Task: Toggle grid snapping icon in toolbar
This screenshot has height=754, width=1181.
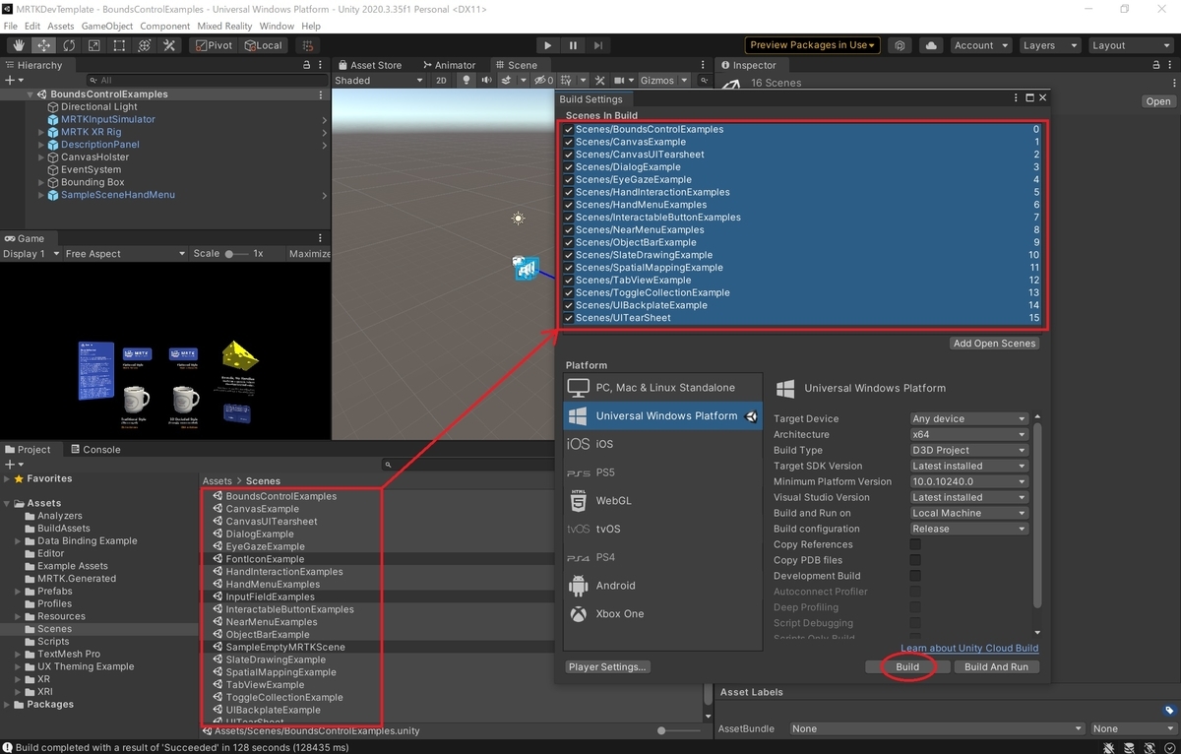Action: (x=308, y=45)
